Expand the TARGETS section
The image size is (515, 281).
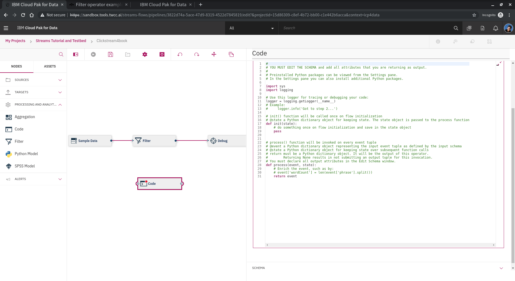pos(33,92)
